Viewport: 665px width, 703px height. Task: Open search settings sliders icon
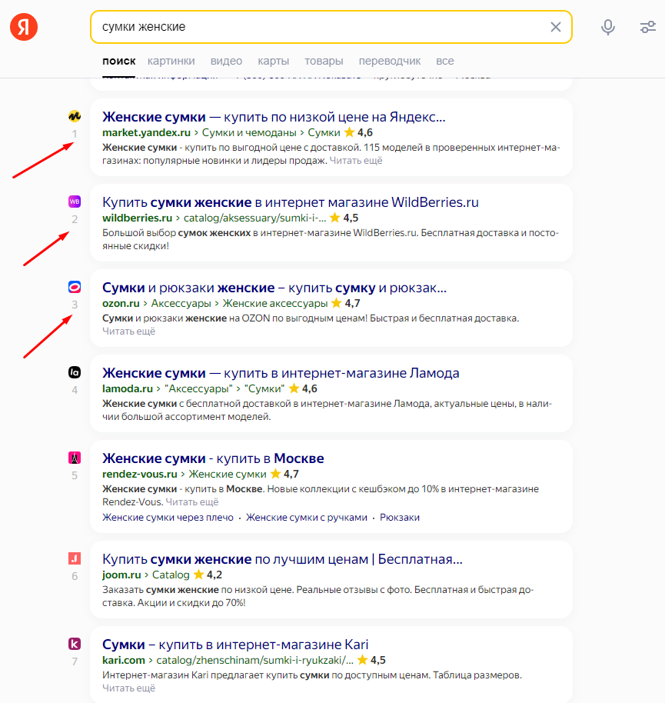tap(648, 27)
